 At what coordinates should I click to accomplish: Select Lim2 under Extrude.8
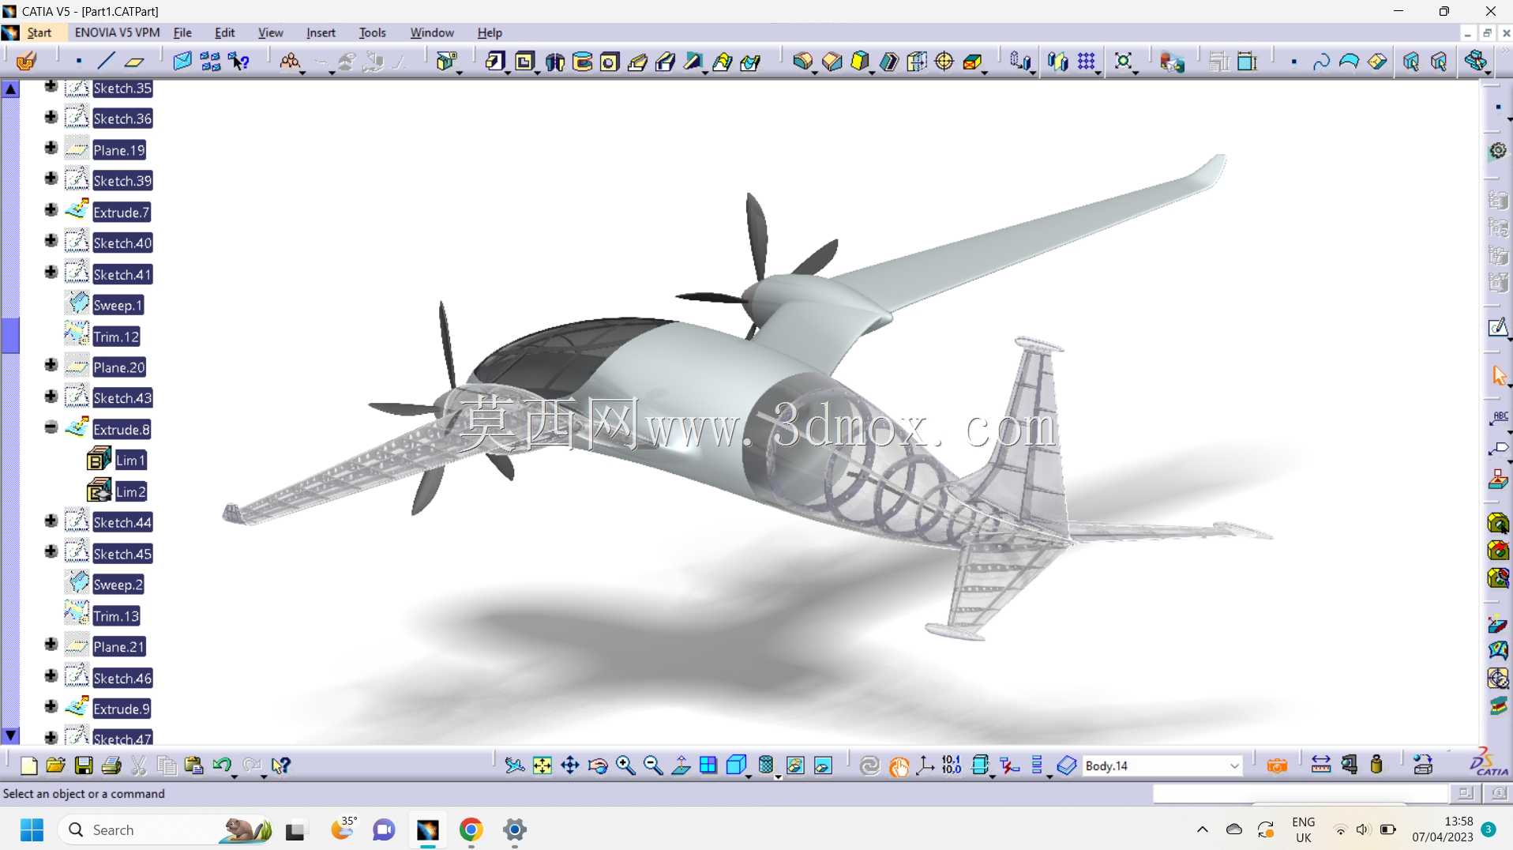[130, 492]
